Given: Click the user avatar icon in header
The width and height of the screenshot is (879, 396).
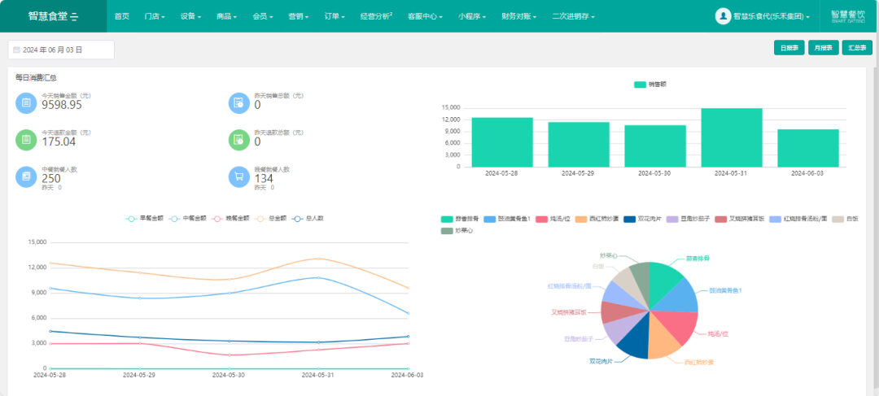Looking at the screenshot, I should pyautogui.click(x=724, y=16).
